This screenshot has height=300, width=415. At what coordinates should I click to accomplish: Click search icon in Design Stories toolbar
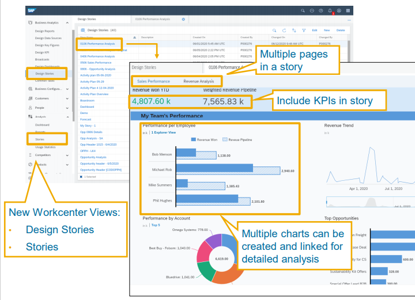(x=274, y=31)
